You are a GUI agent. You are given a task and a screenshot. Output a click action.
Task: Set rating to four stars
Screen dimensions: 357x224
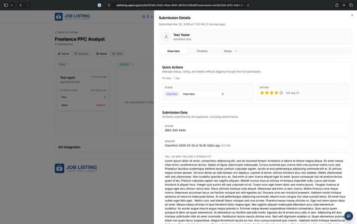pyautogui.click(x=276, y=93)
